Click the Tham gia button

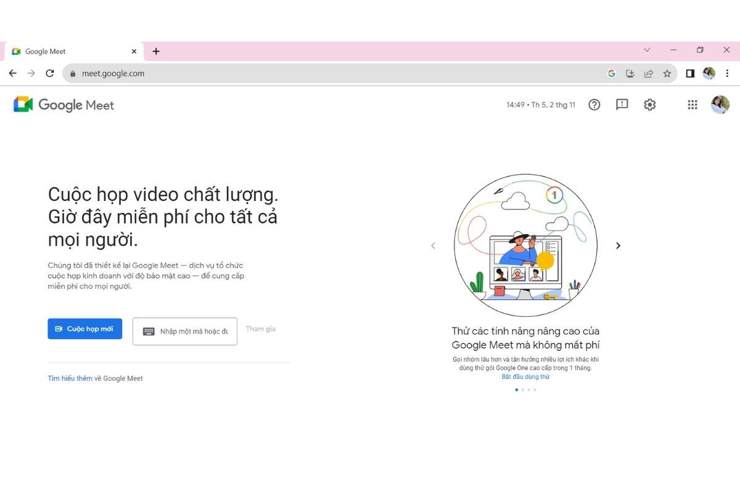coord(260,329)
